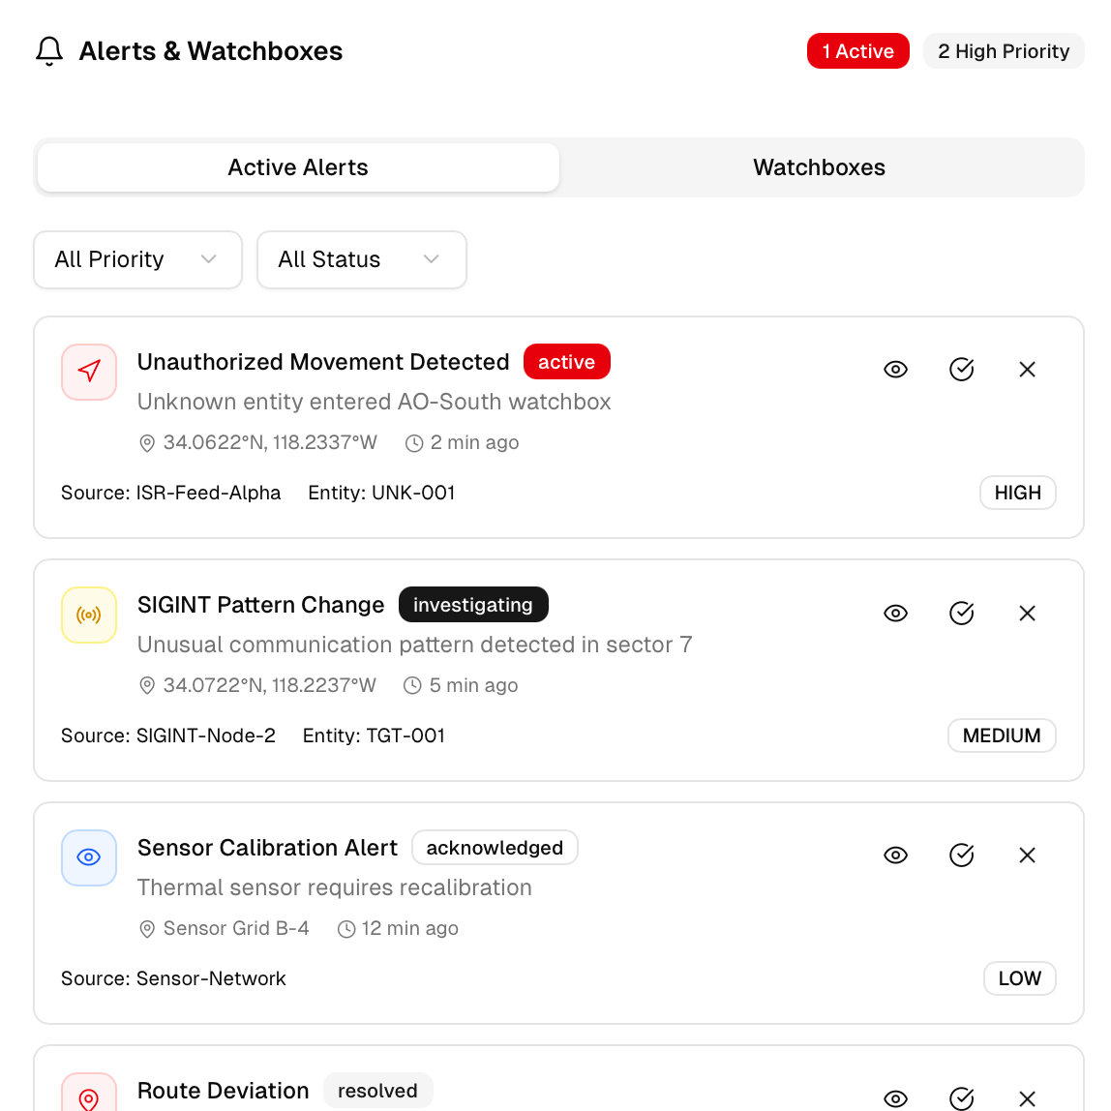Open the All Priority dropdown
The width and height of the screenshot is (1111, 1111).
137,259
